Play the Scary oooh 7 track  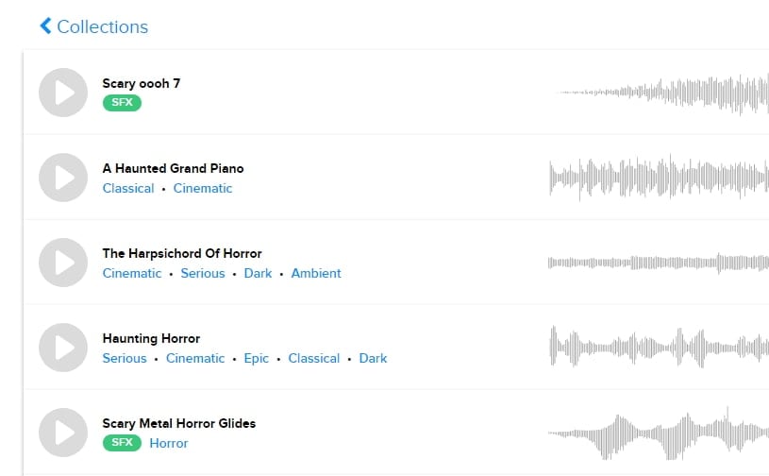[x=63, y=93]
